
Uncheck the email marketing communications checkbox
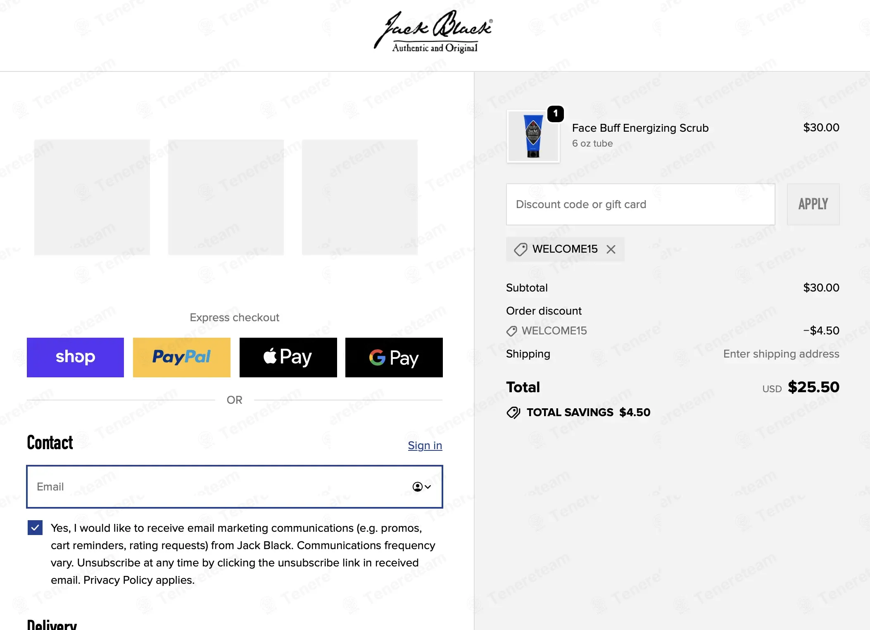click(35, 528)
